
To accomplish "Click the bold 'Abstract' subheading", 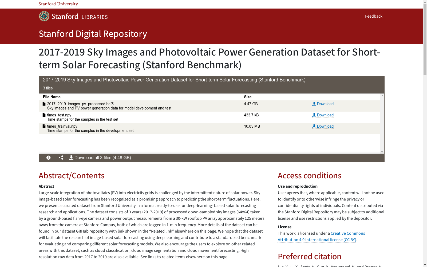I will pos(46,186).
